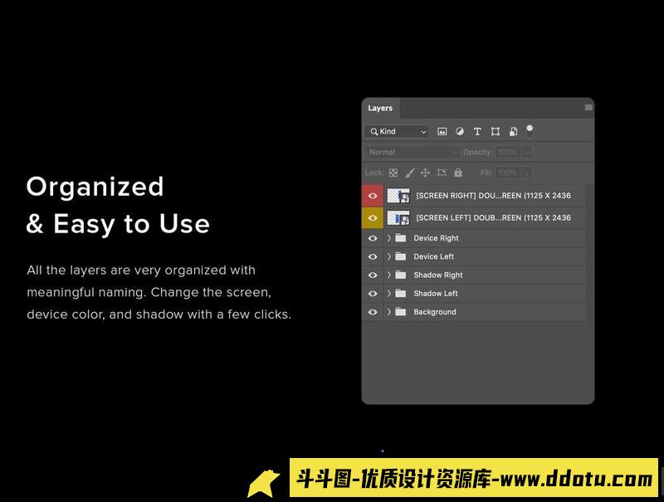Image resolution: width=664 pixels, height=502 pixels.
Task: Toggle the layer filtering switch
Action: (530, 130)
